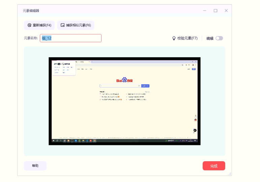Click the Baidu logo in the preview image

[x=124, y=80]
